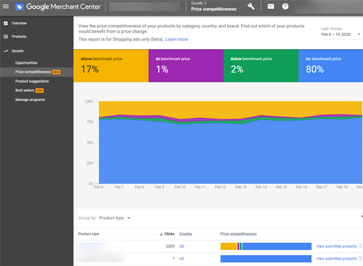Click the Clicks column header

pyautogui.click(x=169, y=234)
